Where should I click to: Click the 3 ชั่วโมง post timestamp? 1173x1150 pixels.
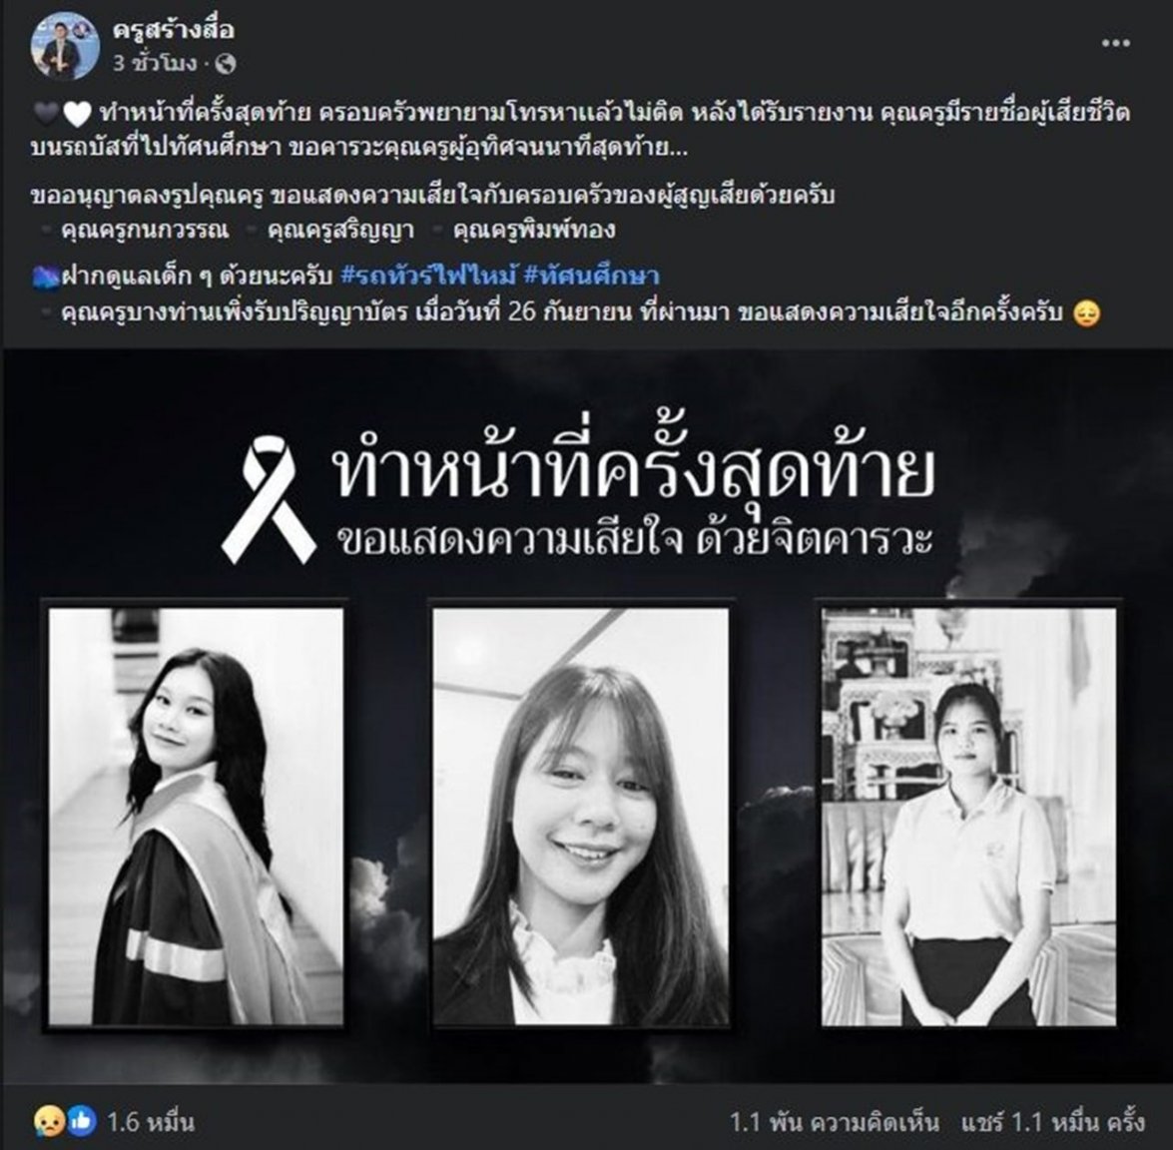[x=155, y=64]
